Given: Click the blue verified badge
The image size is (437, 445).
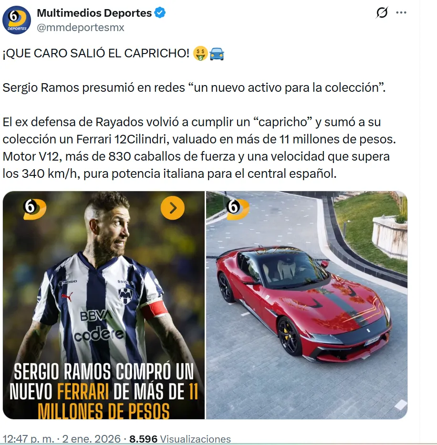Looking at the screenshot, I should coord(160,13).
